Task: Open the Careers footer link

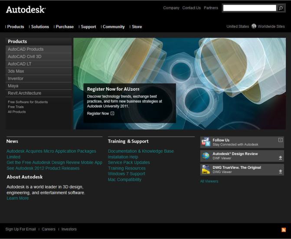Action: 49,229
